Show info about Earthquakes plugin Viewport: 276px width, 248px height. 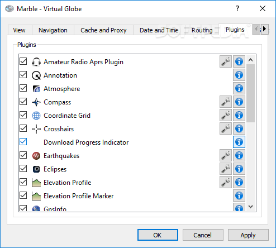point(239,155)
